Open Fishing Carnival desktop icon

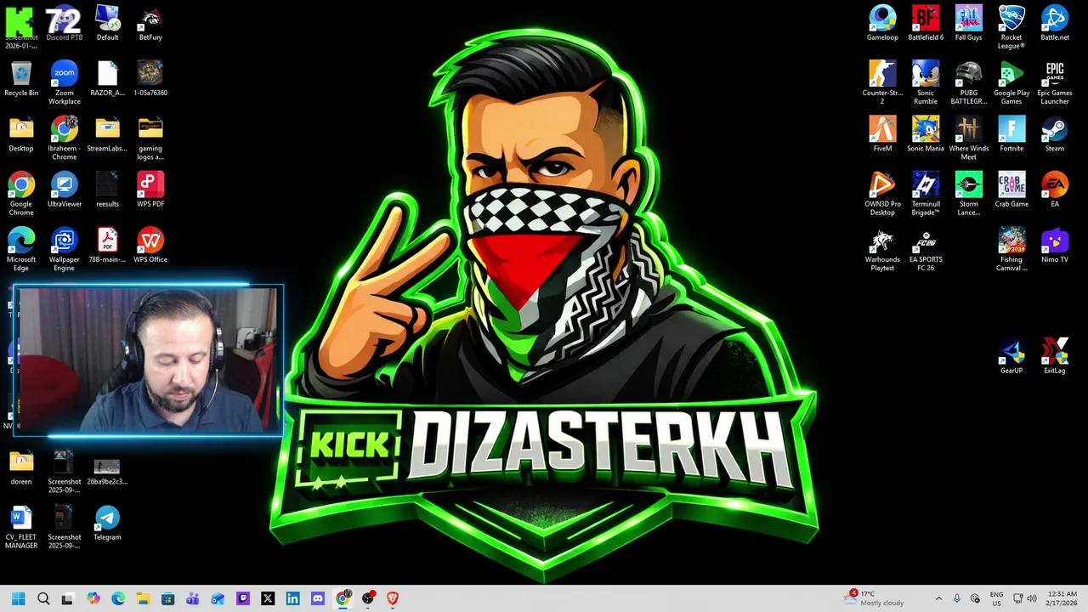[1011, 248]
